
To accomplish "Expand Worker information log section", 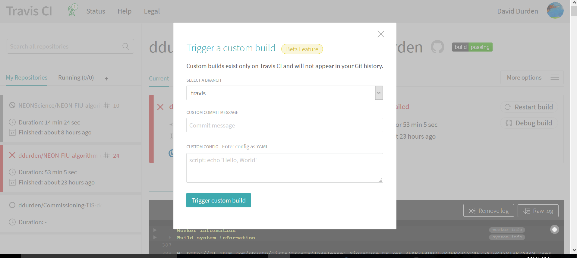I will [155, 230].
